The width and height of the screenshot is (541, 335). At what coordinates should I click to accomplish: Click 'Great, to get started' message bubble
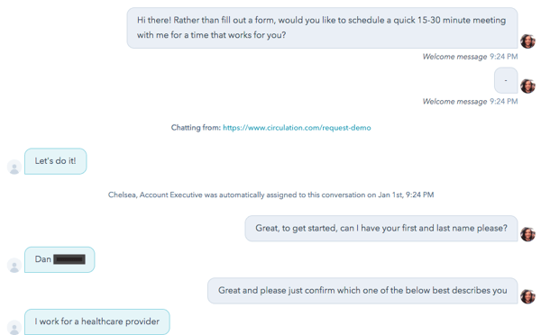pos(381,229)
